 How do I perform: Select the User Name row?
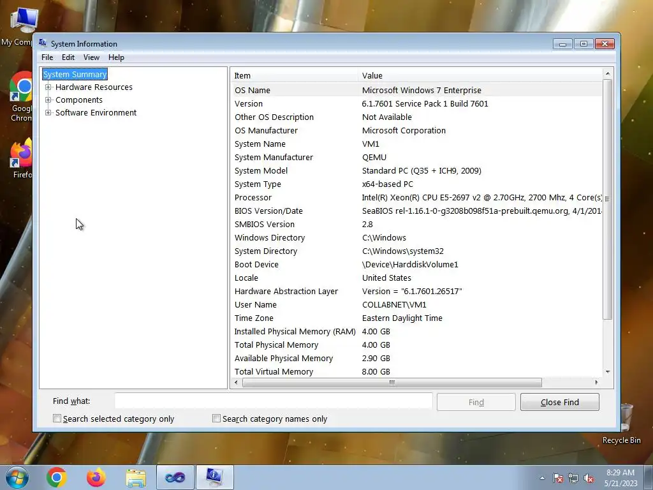416,304
